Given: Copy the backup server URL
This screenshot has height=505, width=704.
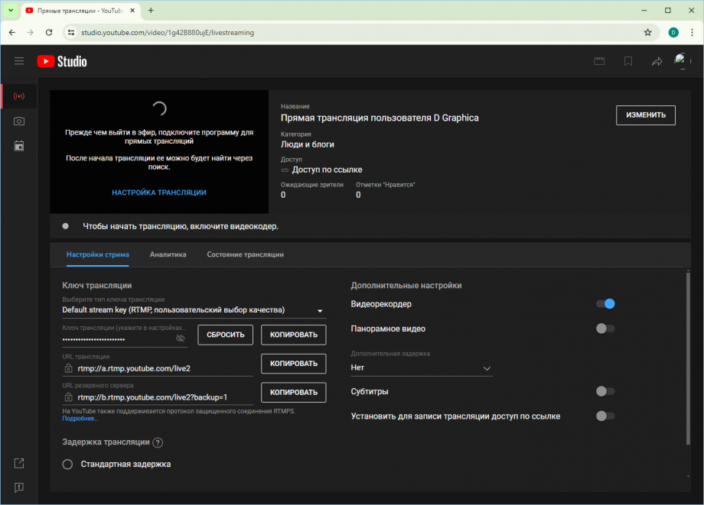Looking at the screenshot, I should point(294,392).
